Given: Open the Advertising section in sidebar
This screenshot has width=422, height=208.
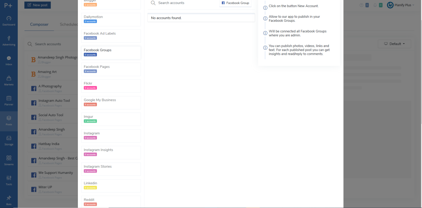Looking at the screenshot, I should coord(9,41).
